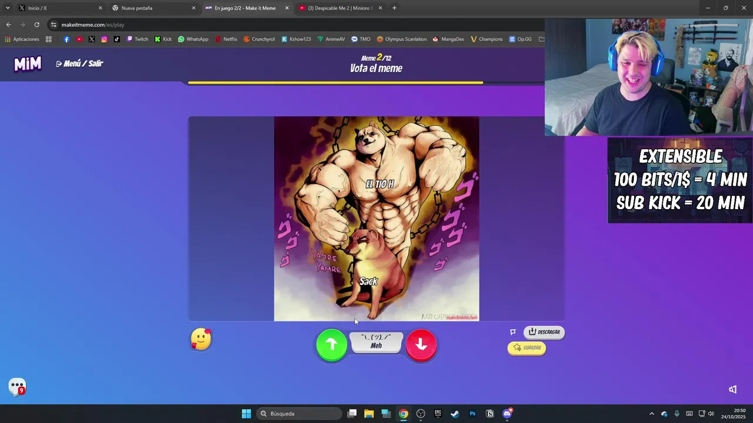Open Epic Games Launcher from taskbar
The image size is (753, 423).
(438, 414)
